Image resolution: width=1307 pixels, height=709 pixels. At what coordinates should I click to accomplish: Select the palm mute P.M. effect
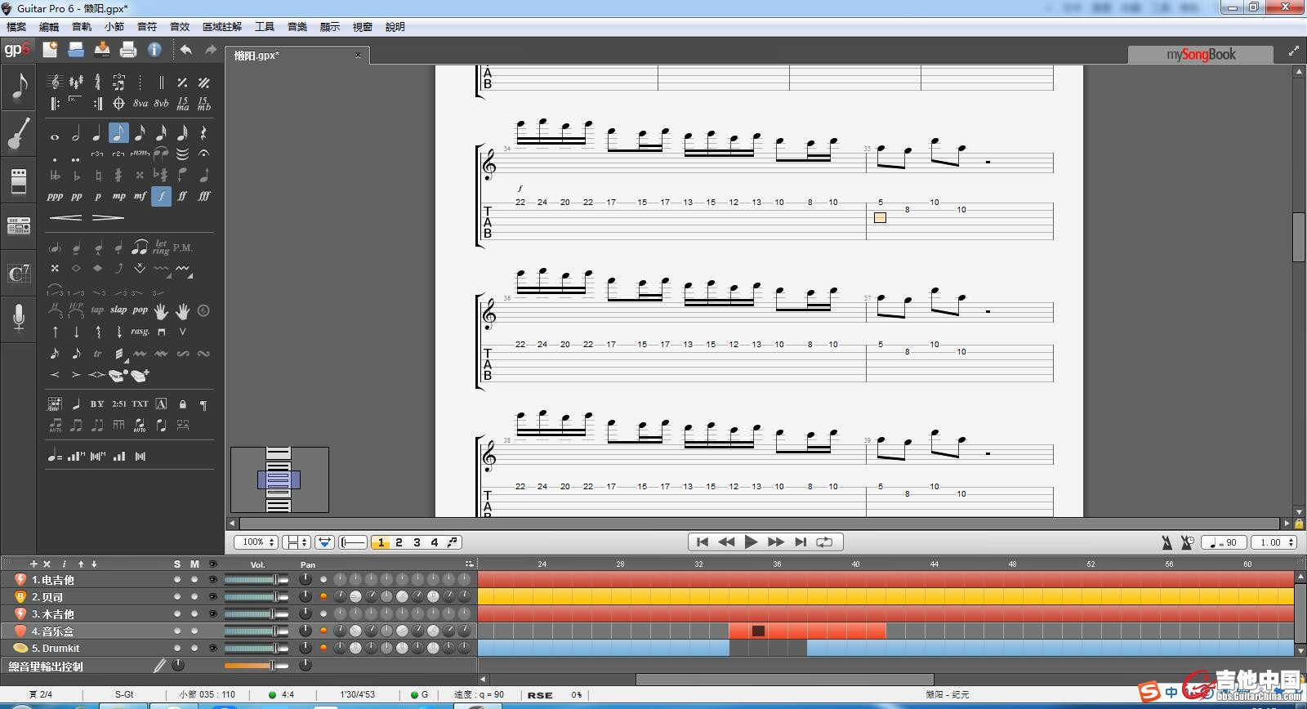[x=183, y=247]
